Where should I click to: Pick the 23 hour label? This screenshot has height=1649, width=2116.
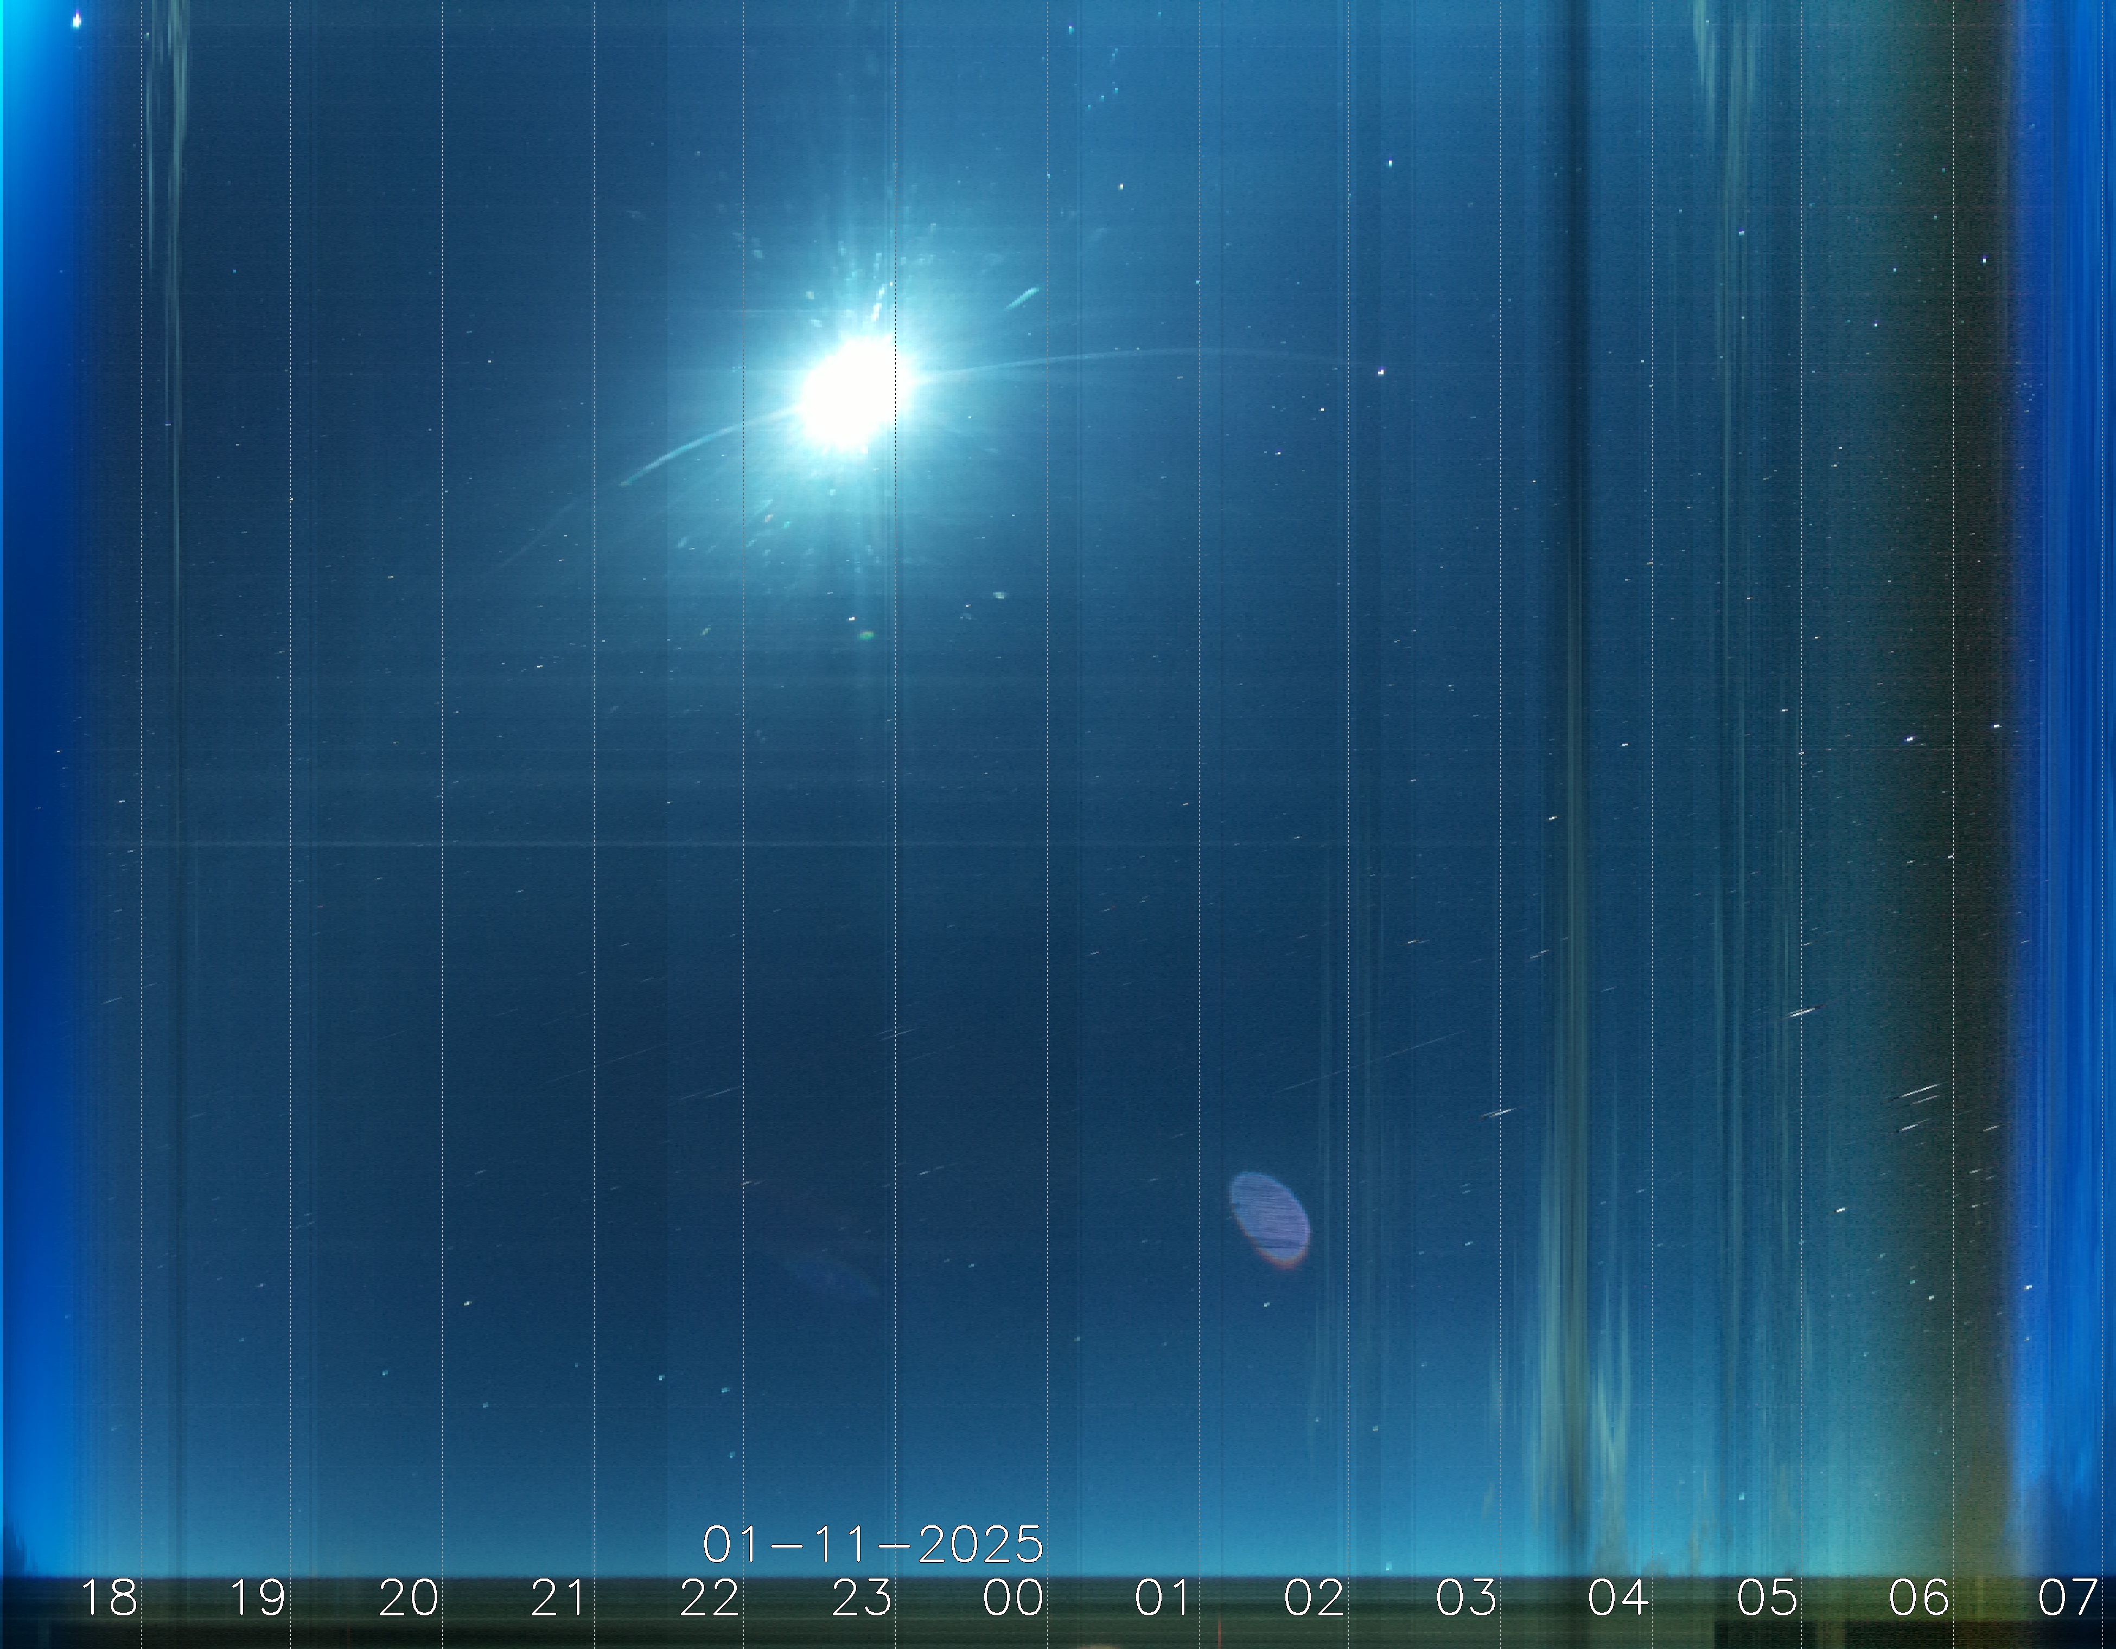tap(862, 1597)
